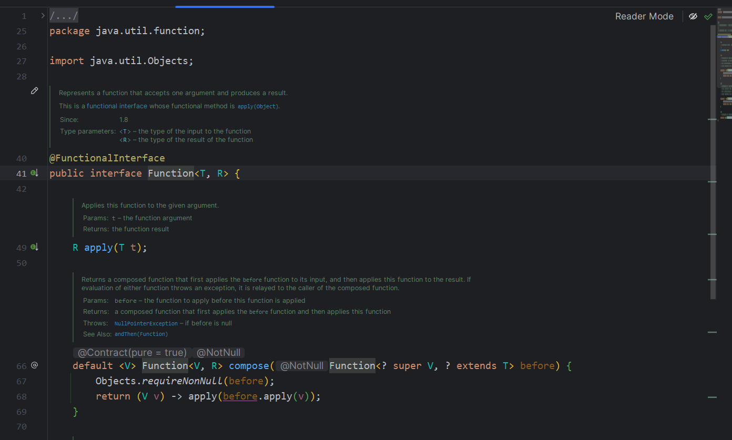732x440 pixels.
Task: Click the requireNonNull method call
Action: pyautogui.click(x=182, y=381)
